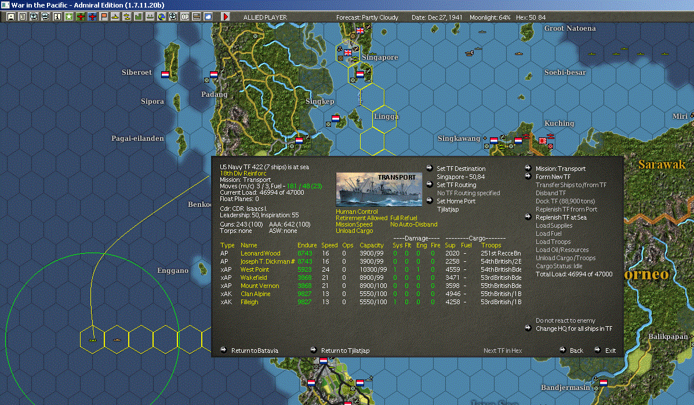The image size is (694, 405).
Task: Toggle Unload Cargo setting
Action: [354, 231]
